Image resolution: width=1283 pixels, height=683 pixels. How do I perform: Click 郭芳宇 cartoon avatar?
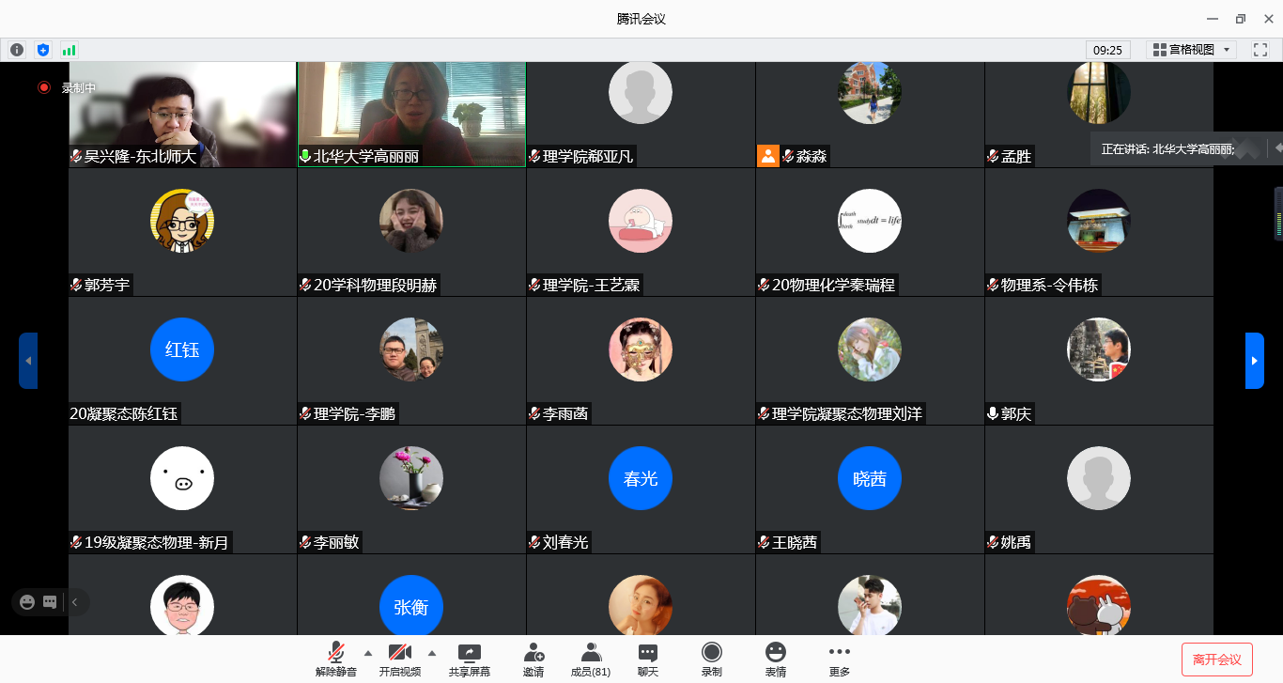point(182,221)
